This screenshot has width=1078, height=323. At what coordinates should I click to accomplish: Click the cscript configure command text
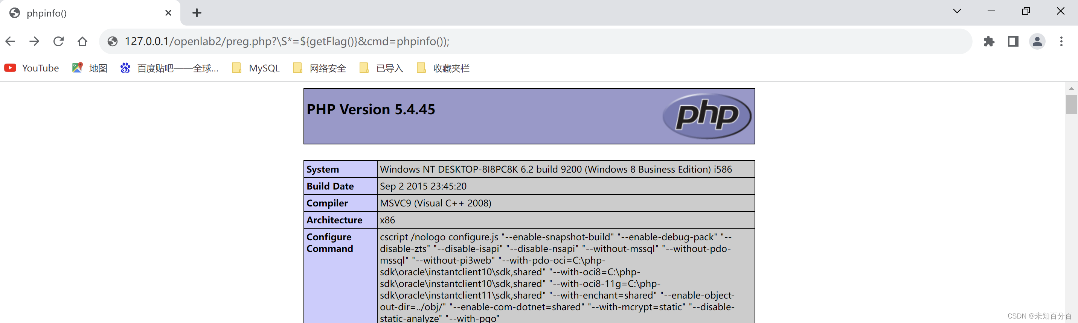coord(557,278)
